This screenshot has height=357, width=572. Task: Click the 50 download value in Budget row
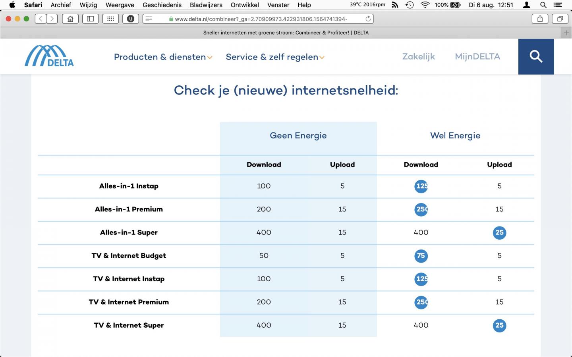pos(264,255)
